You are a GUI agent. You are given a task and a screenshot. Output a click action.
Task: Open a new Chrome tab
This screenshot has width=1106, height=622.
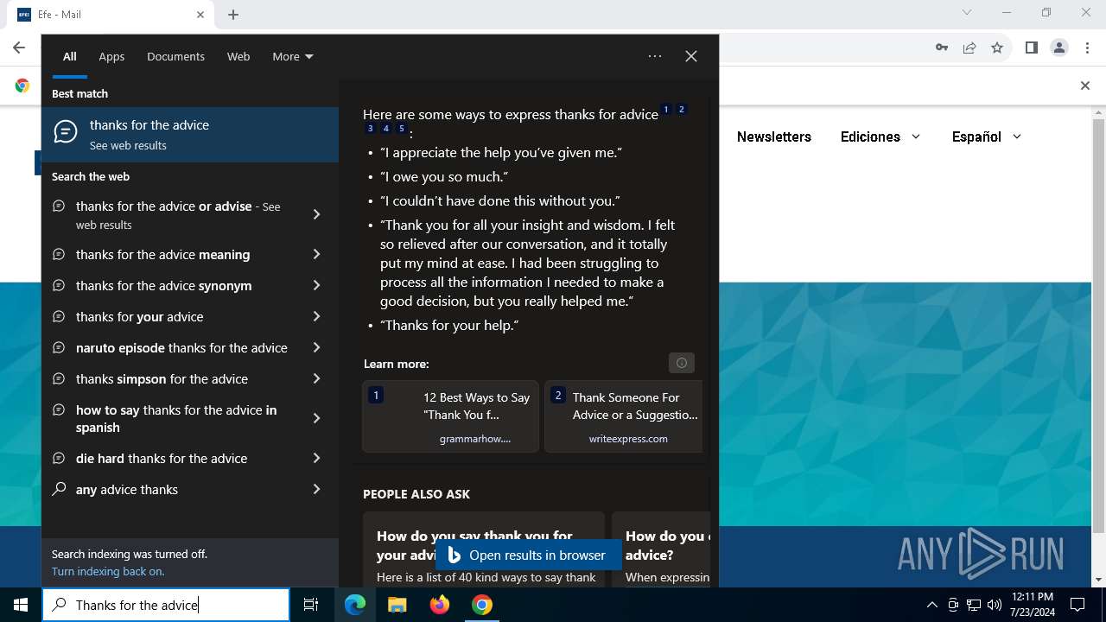pyautogui.click(x=233, y=15)
